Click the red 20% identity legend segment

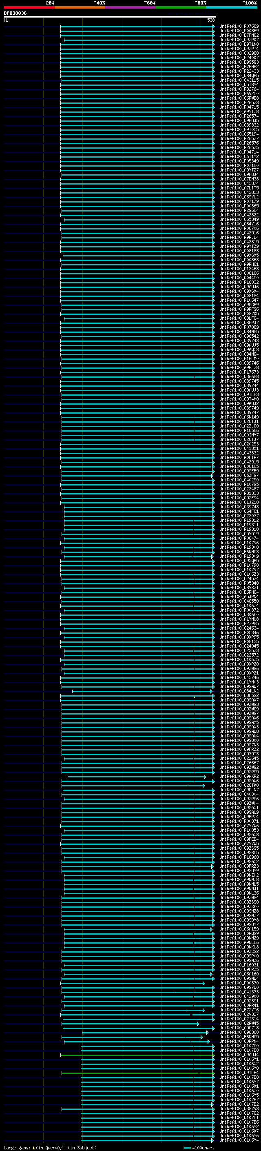coord(29,7)
